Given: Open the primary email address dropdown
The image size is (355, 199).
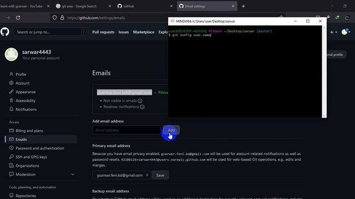Looking at the screenshot, I should tap(121, 175).
